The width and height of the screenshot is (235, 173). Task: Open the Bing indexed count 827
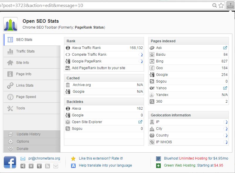224,61
